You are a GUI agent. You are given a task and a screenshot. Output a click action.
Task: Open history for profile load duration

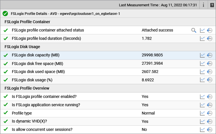pyautogui.click(x=210, y=39)
